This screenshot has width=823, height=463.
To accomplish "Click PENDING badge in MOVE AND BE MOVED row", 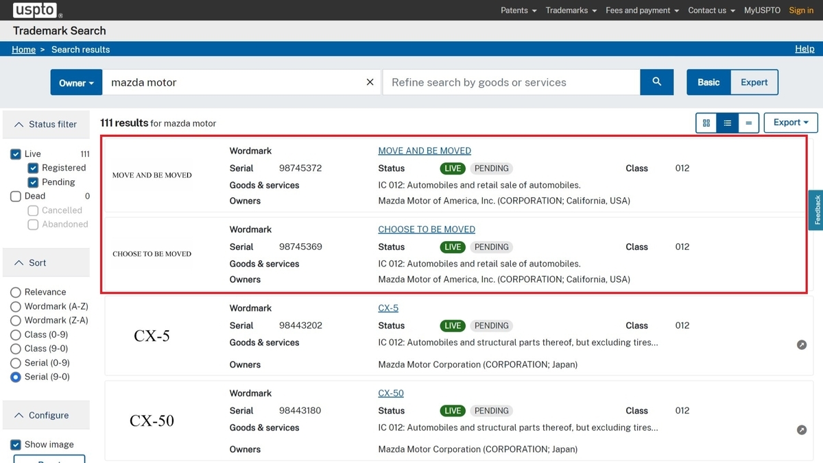I will [x=492, y=168].
